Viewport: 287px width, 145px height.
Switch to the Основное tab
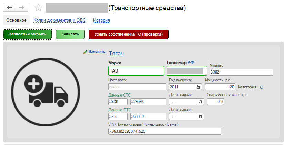[x=16, y=20]
